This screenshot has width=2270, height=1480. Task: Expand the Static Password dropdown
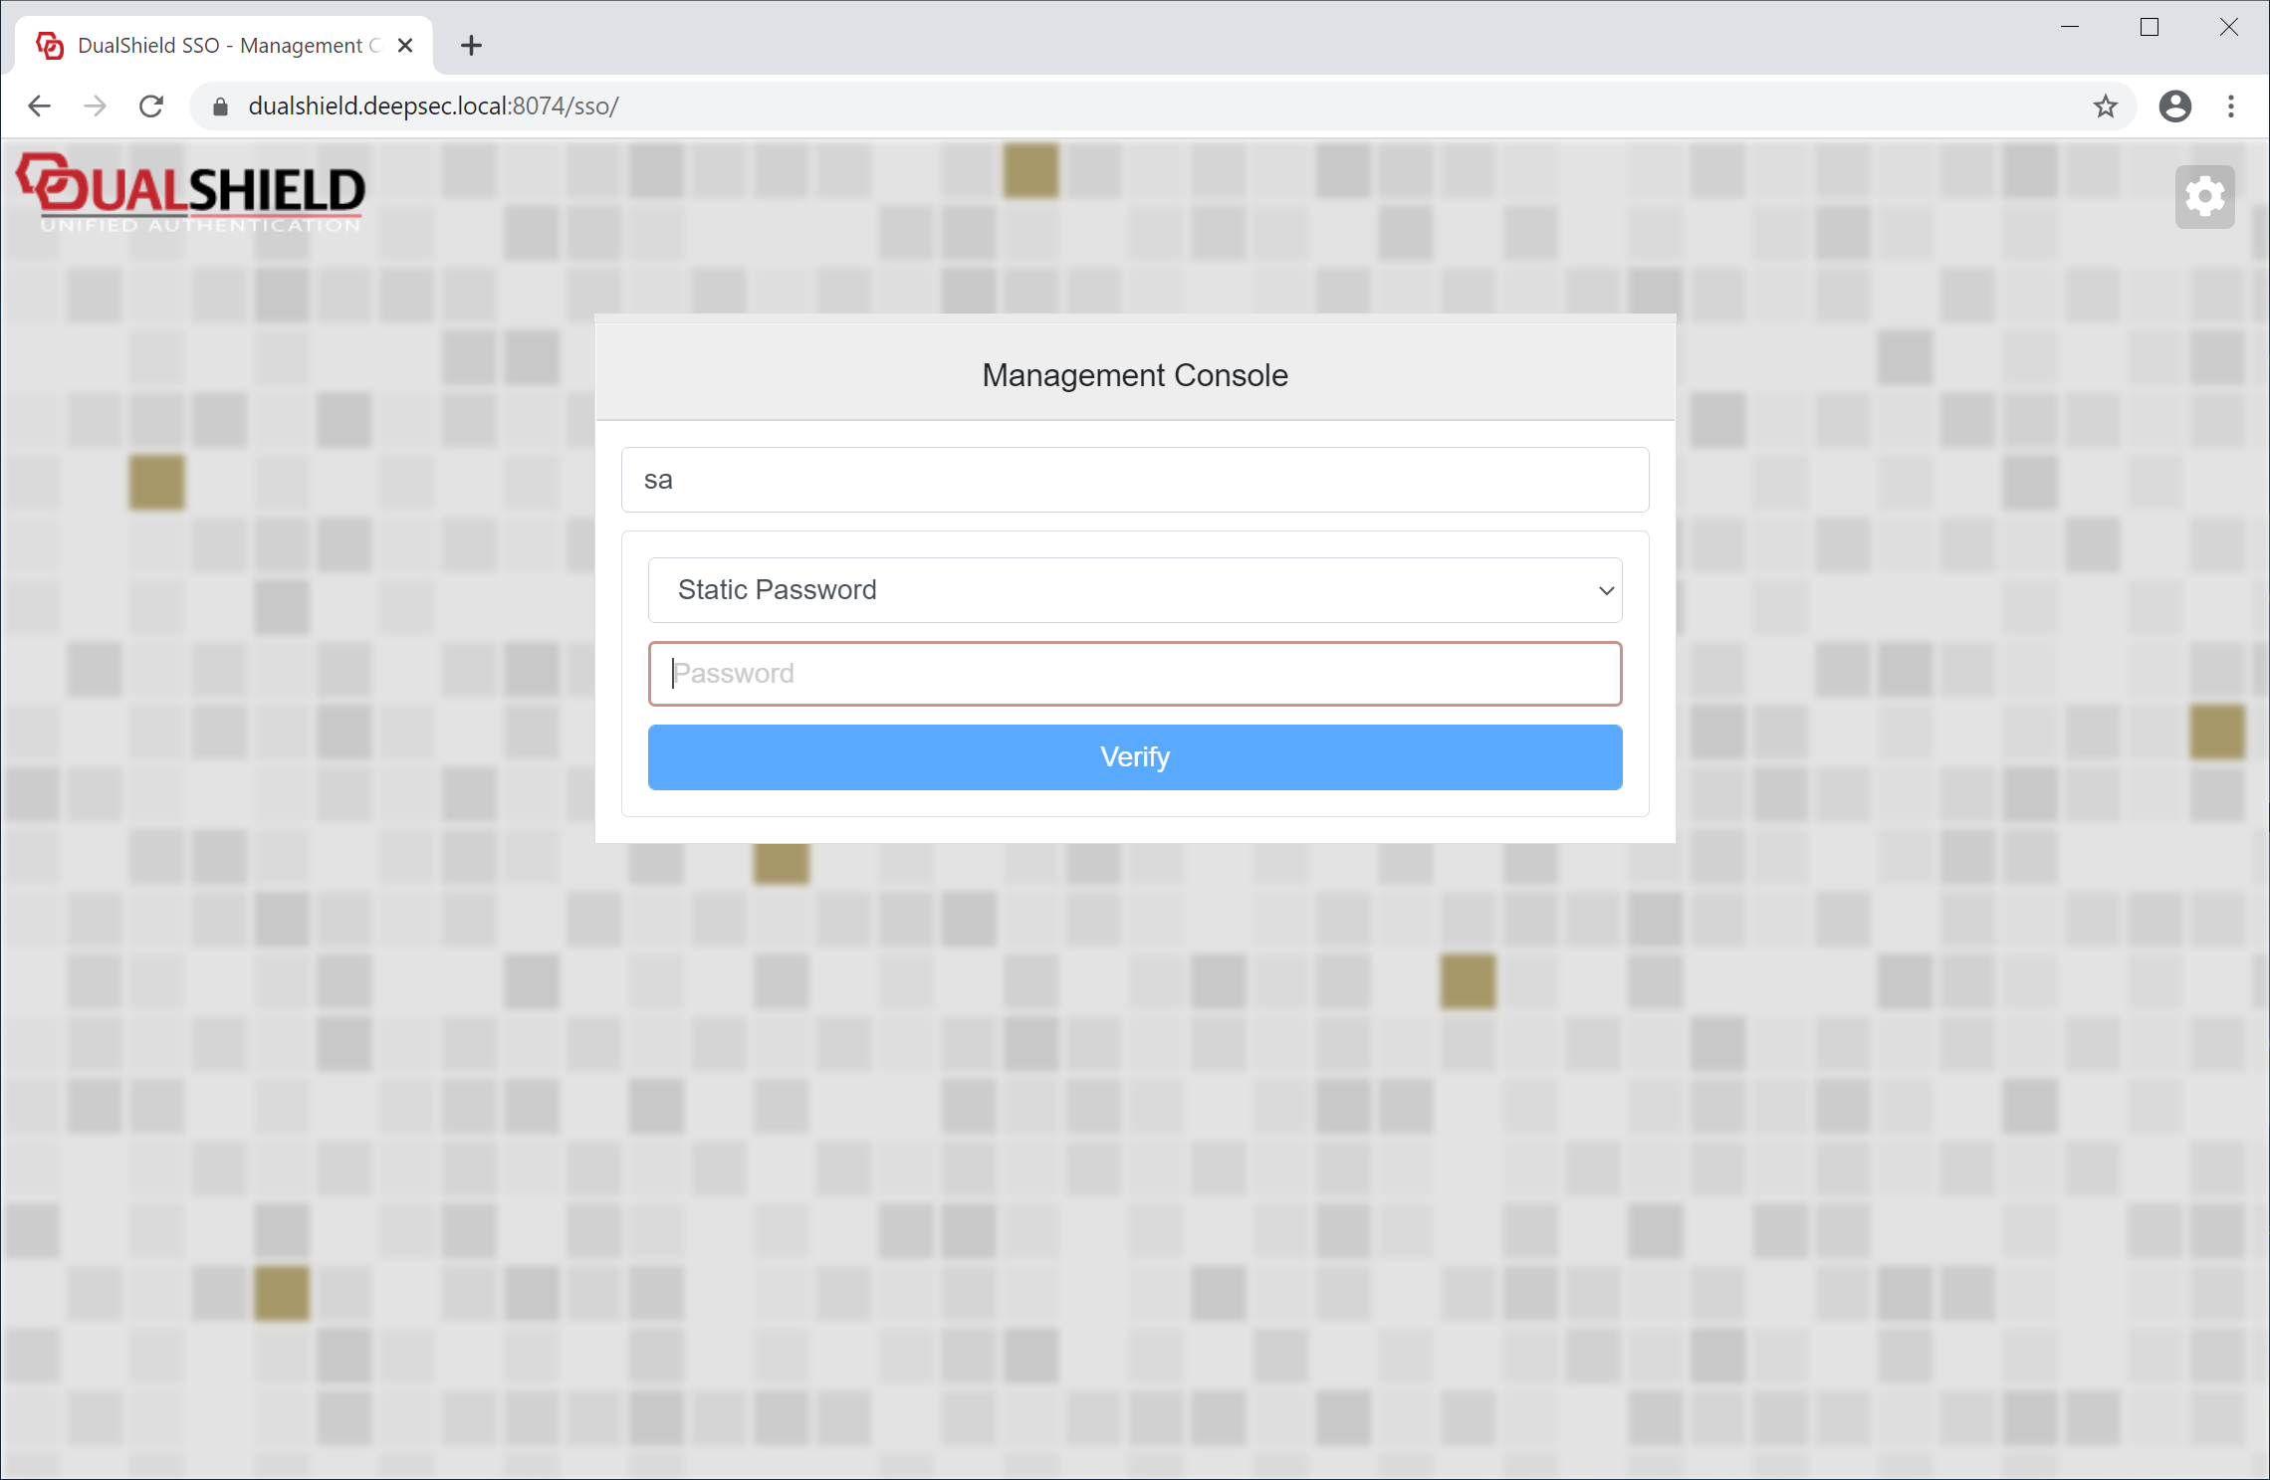(1133, 590)
